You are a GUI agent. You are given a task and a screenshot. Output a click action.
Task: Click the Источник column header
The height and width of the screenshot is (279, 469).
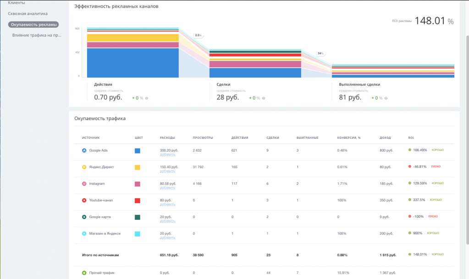[x=91, y=138]
